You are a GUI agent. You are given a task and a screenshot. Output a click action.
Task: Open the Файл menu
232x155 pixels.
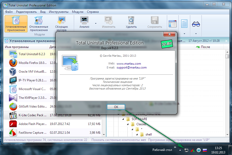9,12
